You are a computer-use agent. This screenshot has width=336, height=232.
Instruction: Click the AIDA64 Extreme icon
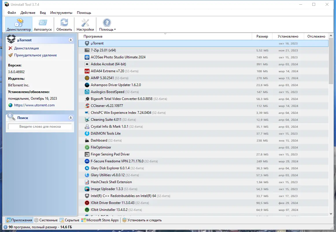(x=87, y=71)
